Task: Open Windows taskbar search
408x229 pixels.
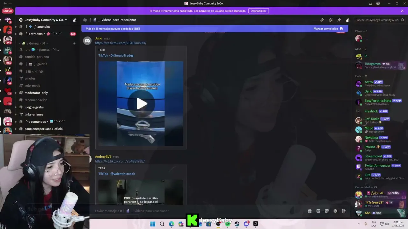Action: coord(162,224)
